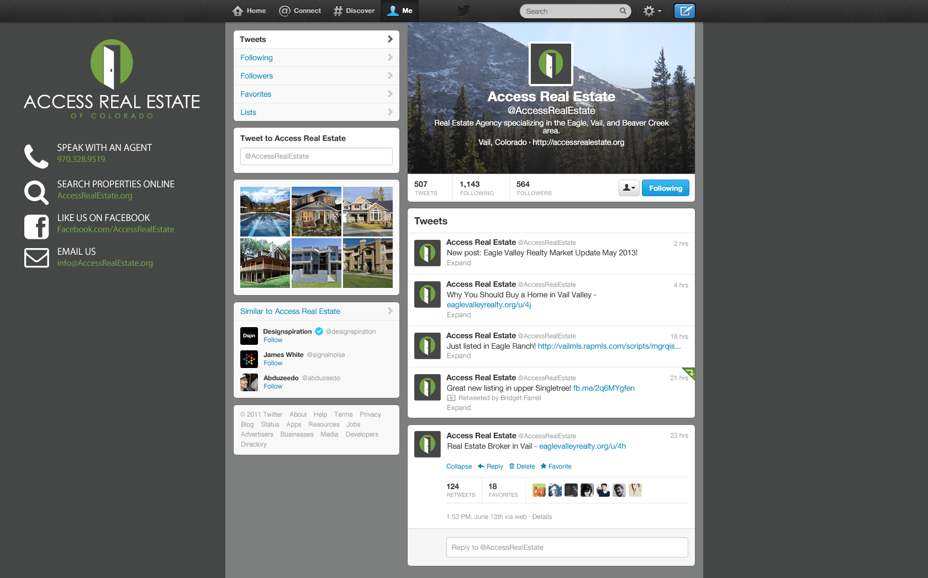Open the Discover tab
Screen dimensions: 928x578
click(354, 10)
